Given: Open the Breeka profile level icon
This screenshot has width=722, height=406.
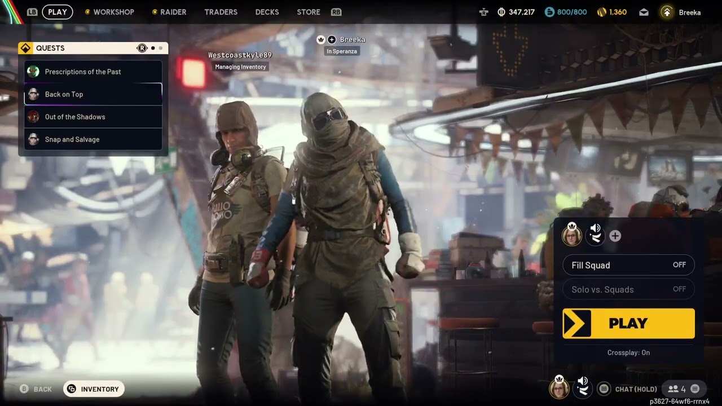Looking at the screenshot, I should coord(667,12).
